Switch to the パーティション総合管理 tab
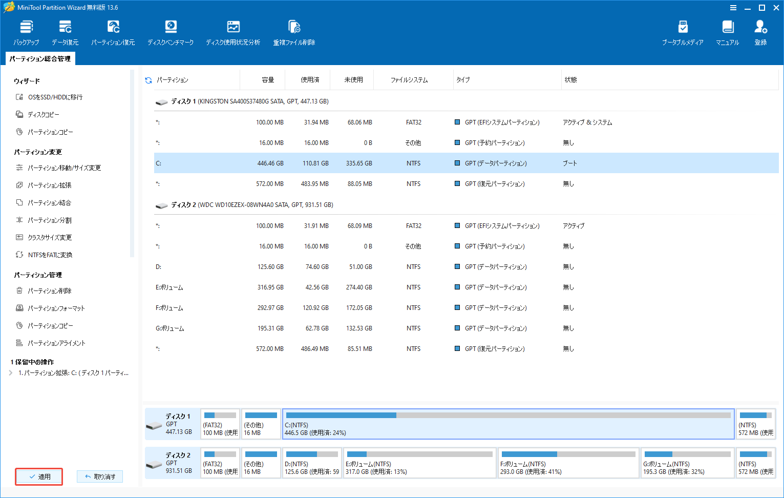 pos(39,58)
